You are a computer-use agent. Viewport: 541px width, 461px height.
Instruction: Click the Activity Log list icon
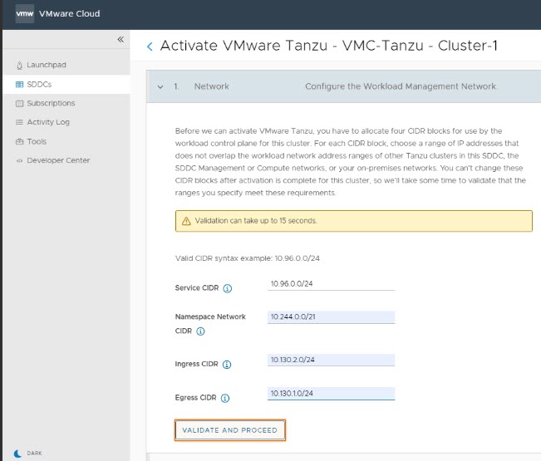coord(19,122)
